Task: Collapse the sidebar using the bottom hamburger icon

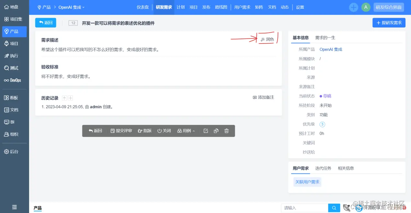Action: click(14, 207)
